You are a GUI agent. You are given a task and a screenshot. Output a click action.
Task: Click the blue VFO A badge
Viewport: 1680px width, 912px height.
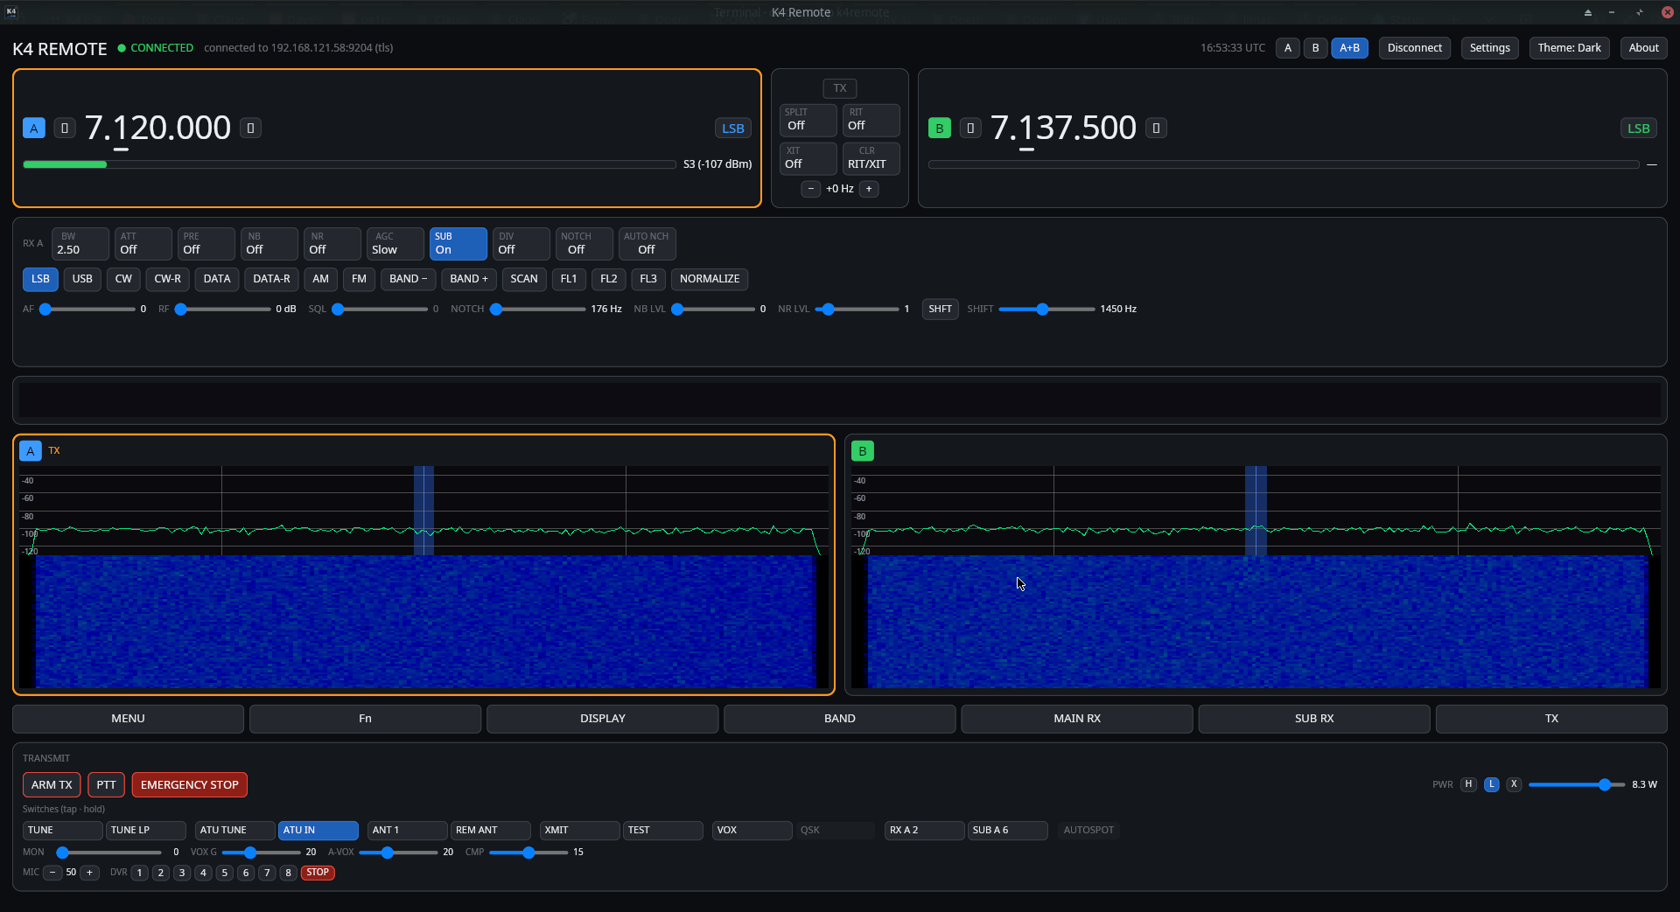33,129
